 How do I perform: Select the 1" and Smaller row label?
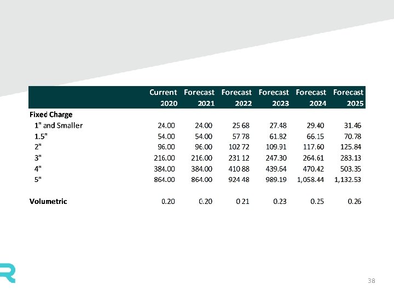[59, 126]
